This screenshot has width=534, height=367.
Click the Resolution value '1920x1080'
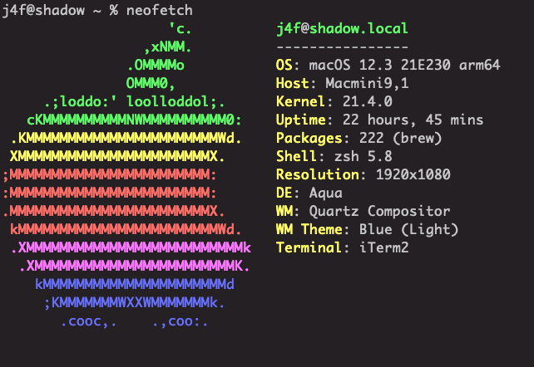click(413, 174)
